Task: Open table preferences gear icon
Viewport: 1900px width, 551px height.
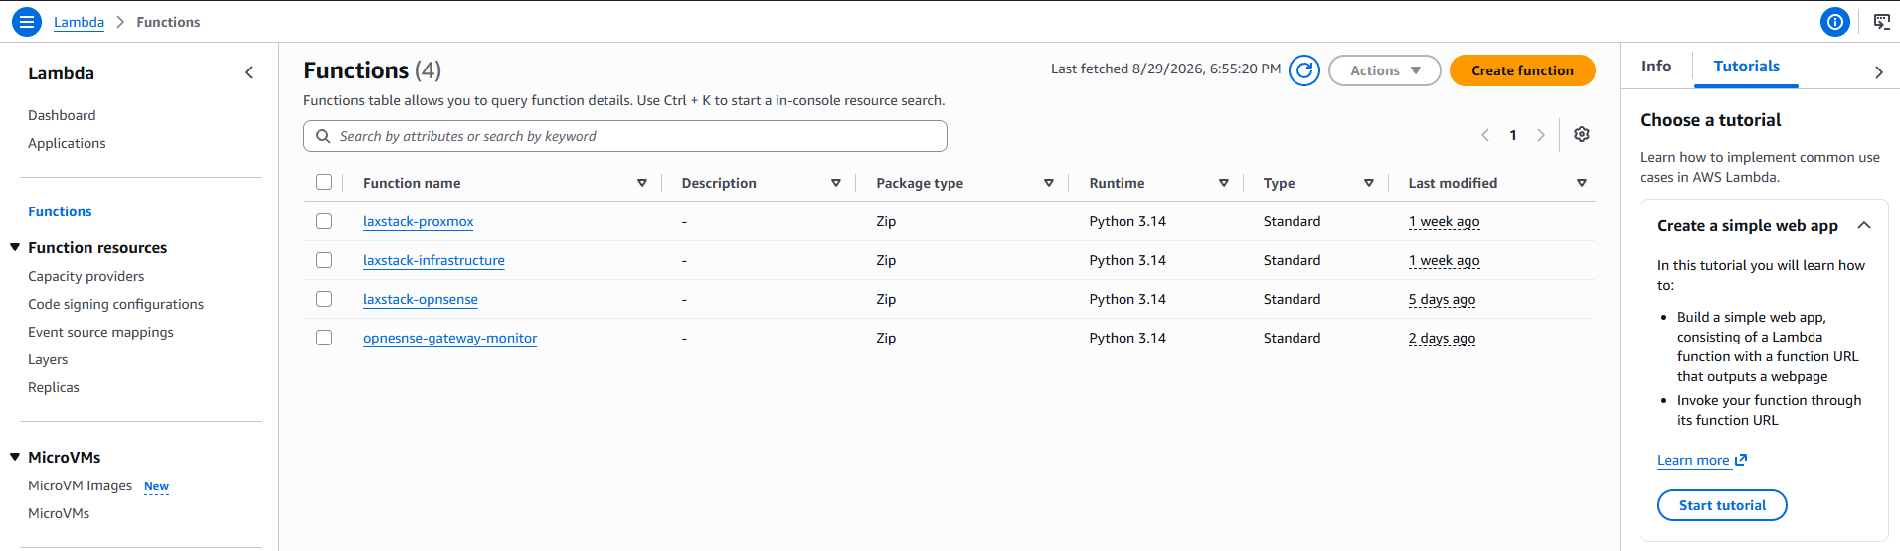Action: (x=1582, y=134)
